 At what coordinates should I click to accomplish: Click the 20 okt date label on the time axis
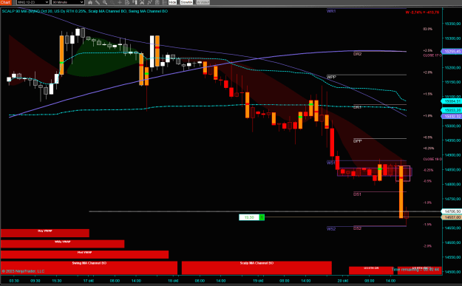343,281
